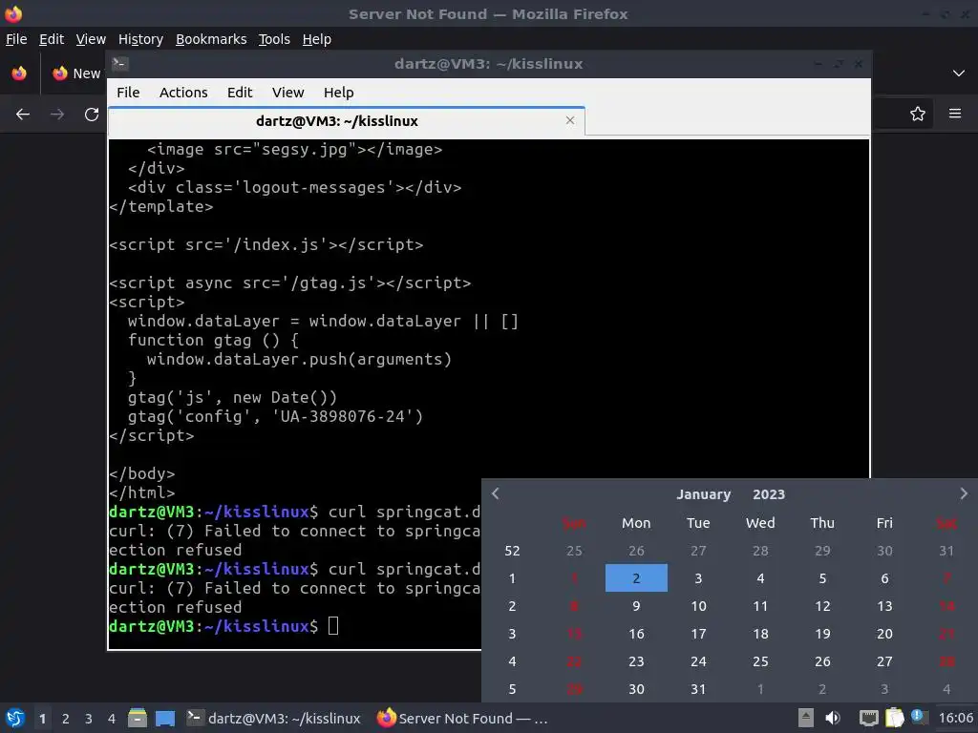Open the month selector January in calendar
Image resolution: width=978 pixels, height=733 pixels.
pyautogui.click(x=704, y=494)
